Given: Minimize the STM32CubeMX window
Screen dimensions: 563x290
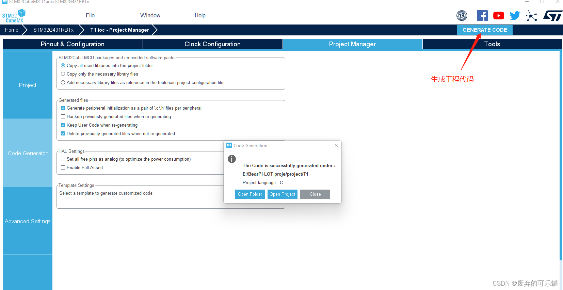Looking at the screenshot, I should click(x=527, y=2).
